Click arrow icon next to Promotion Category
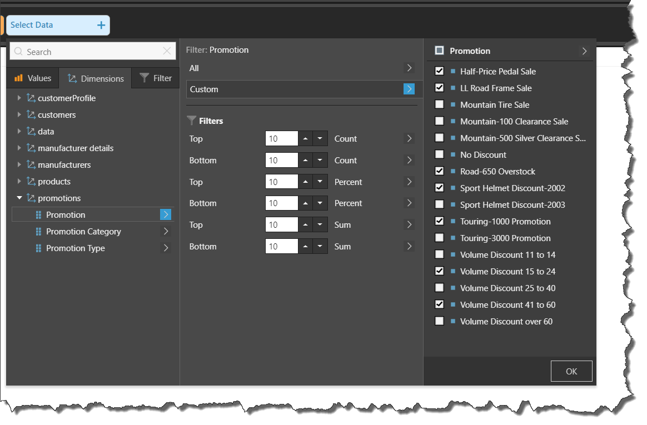 click(x=166, y=231)
